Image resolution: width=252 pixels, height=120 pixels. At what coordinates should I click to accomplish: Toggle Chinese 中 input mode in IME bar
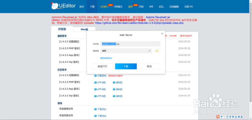click(222, 117)
